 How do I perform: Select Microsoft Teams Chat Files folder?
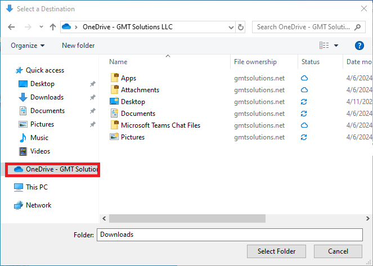click(x=160, y=125)
